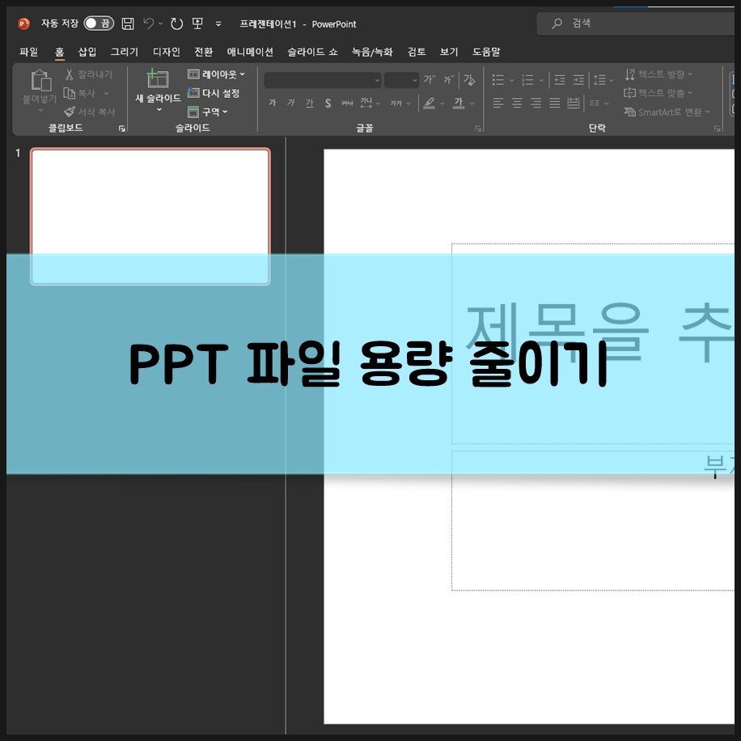Open the 구역 section dropdown

(208, 112)
